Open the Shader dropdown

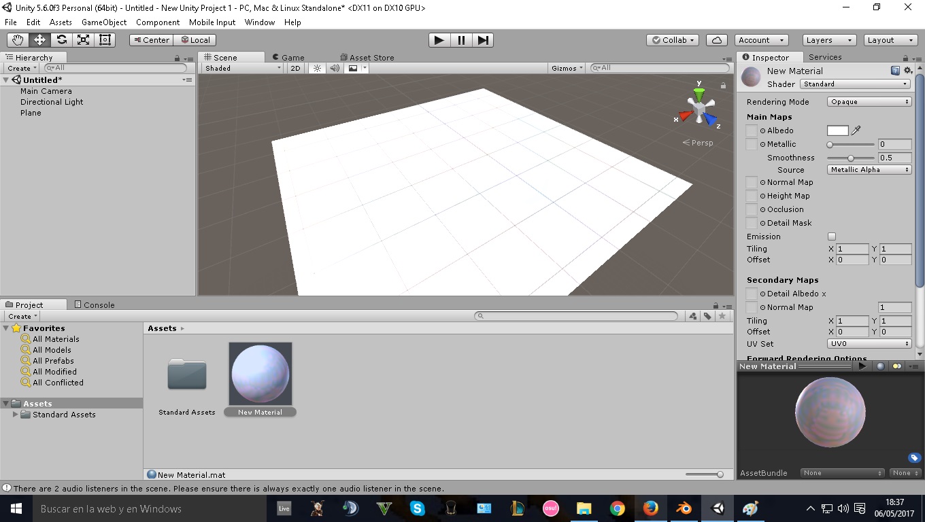(x=855, y=84)
